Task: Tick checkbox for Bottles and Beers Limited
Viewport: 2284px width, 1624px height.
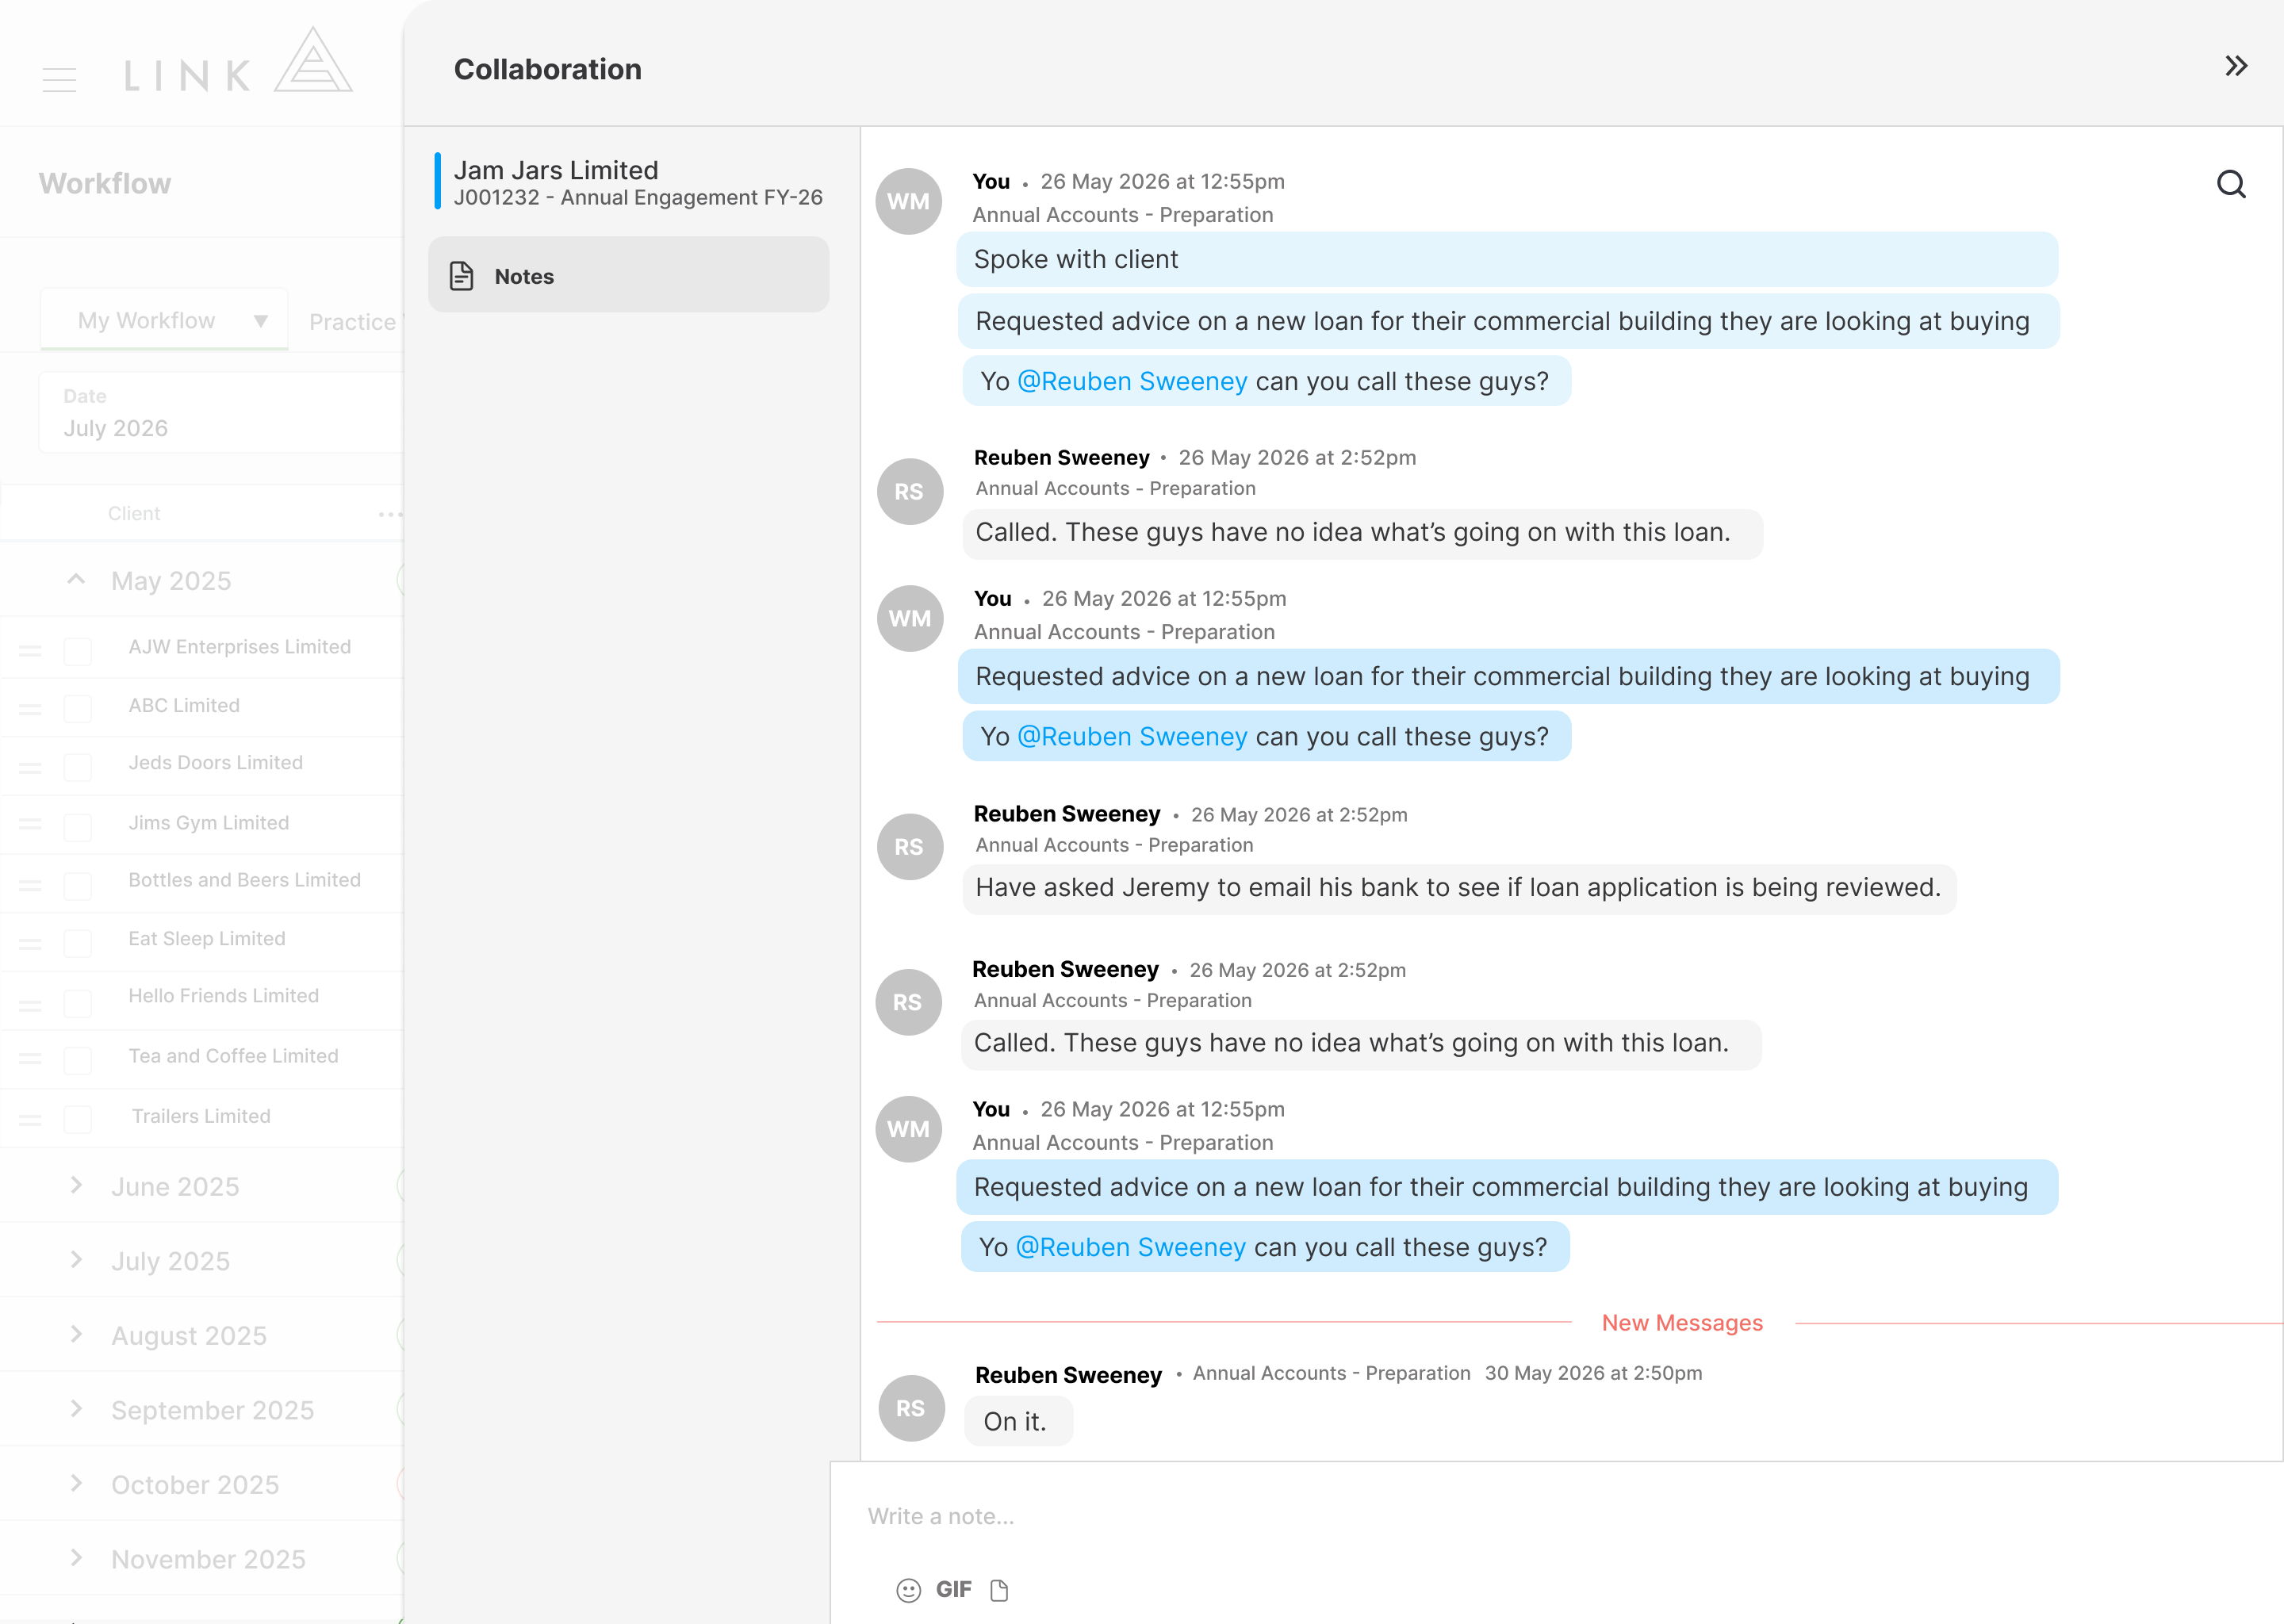Action: click(77, 885)
